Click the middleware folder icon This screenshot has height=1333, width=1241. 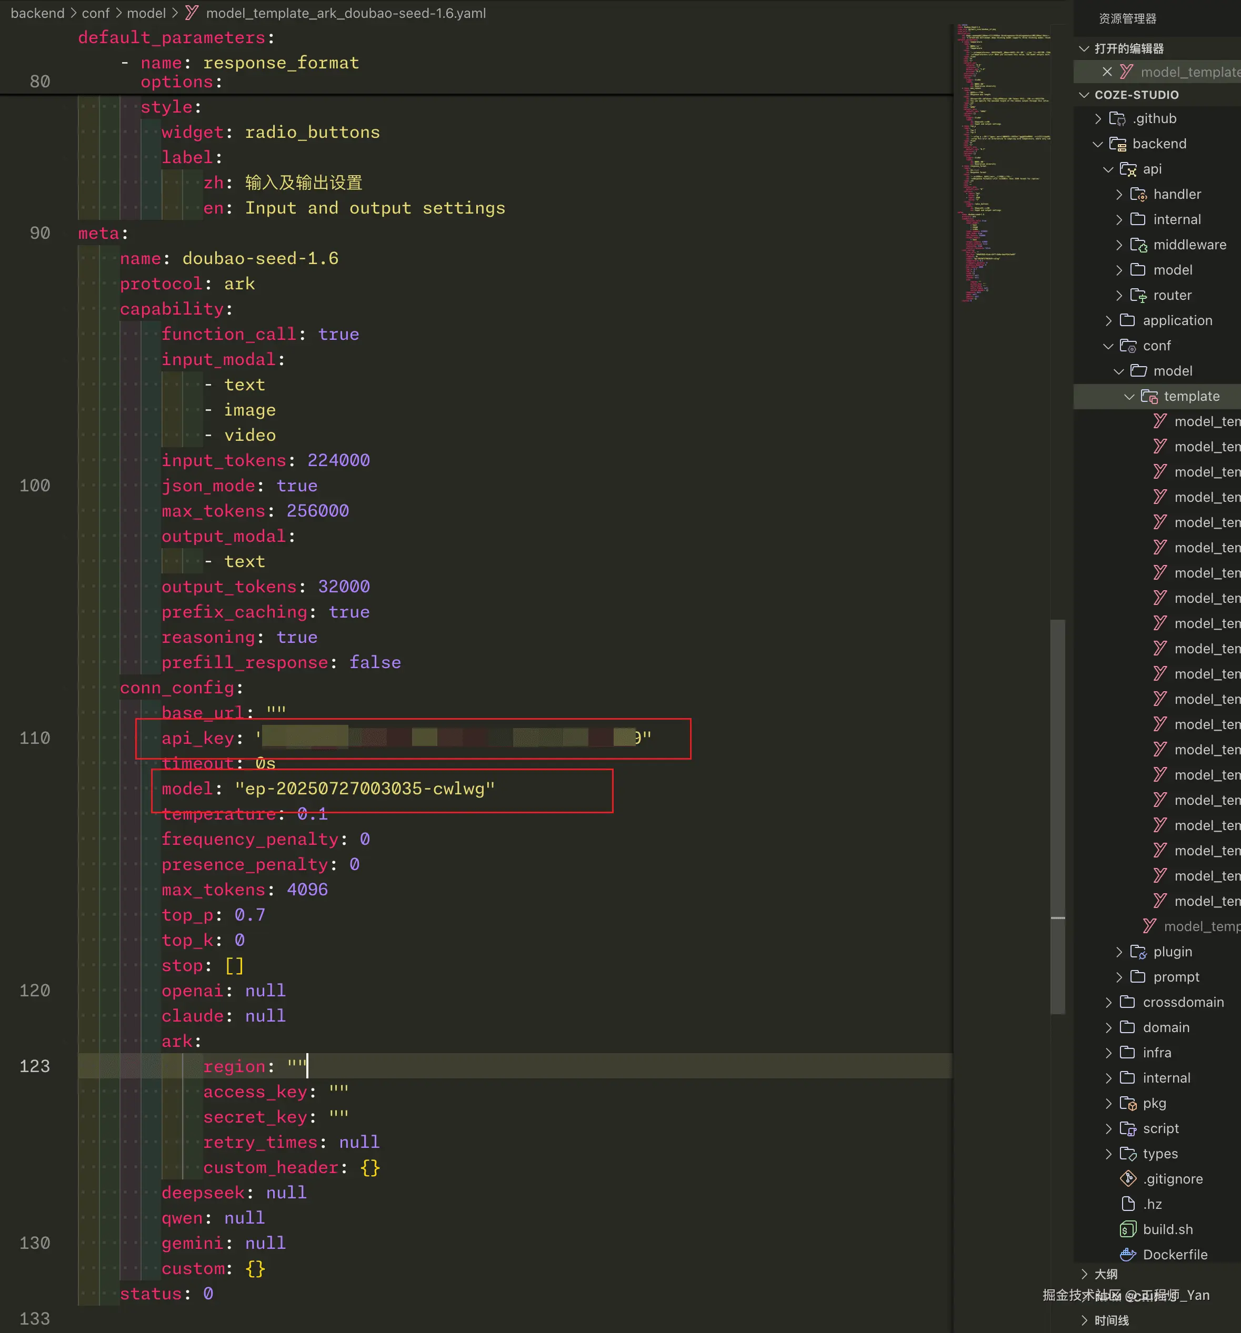tap(1138, 245)
